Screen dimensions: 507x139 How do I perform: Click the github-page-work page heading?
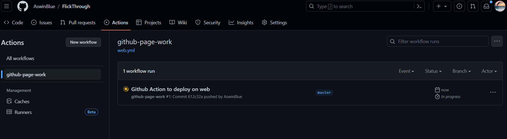(x=145, y=42)
